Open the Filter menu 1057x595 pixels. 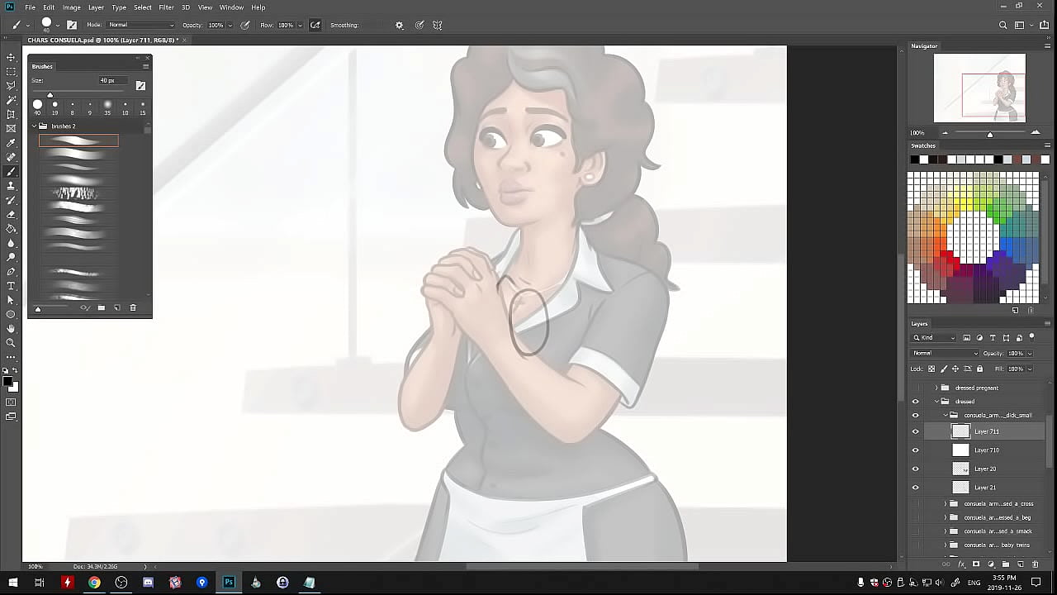click(x=166, y=7)
